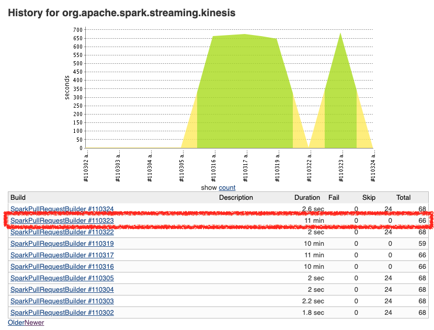Image resolution: width=434 pixels, height=330 pixels.
Task: Open SparkPullRequestBuilder #110322 build link
Action: click(62, 232)
